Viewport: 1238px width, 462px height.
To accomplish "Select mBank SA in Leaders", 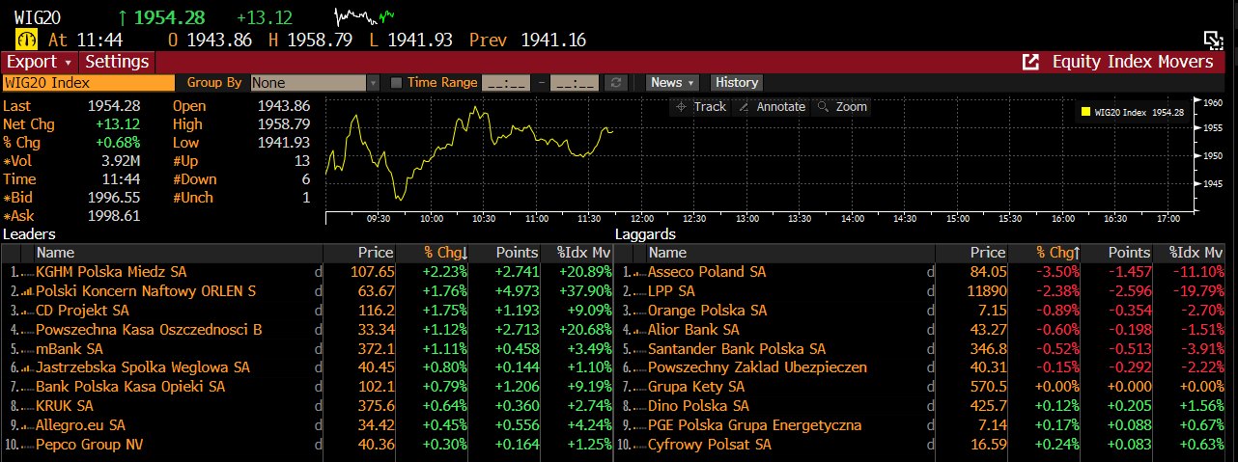I will 70,348.
